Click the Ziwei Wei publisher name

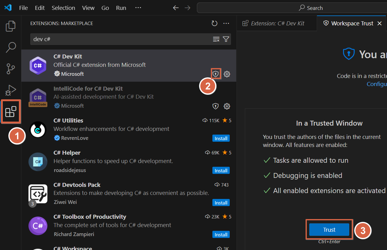coord(65,202)
